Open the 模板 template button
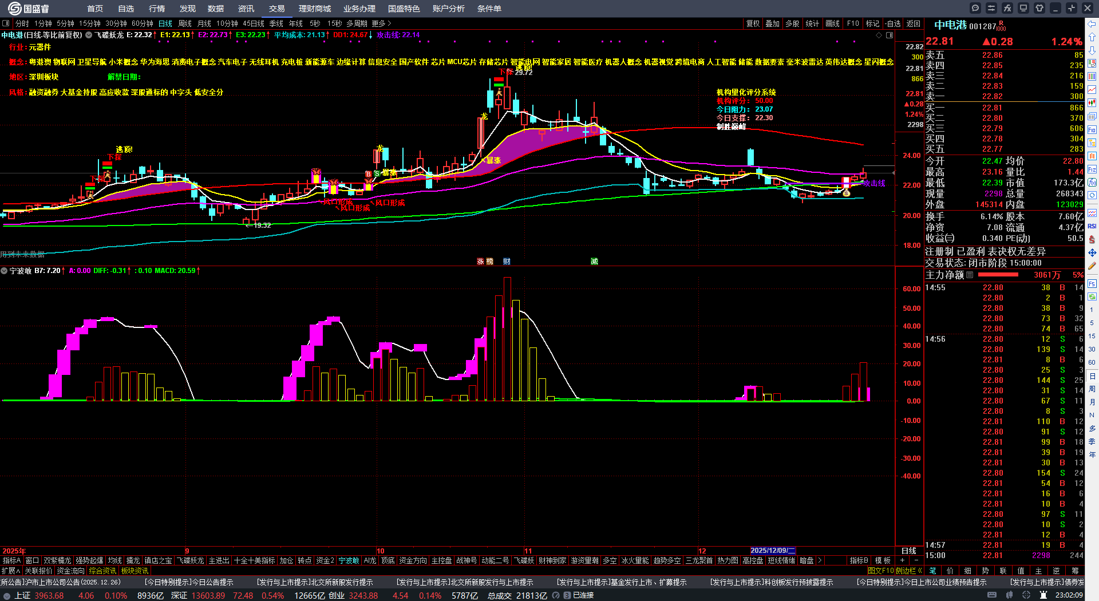The image size is (1099, 601). (883, 560)
